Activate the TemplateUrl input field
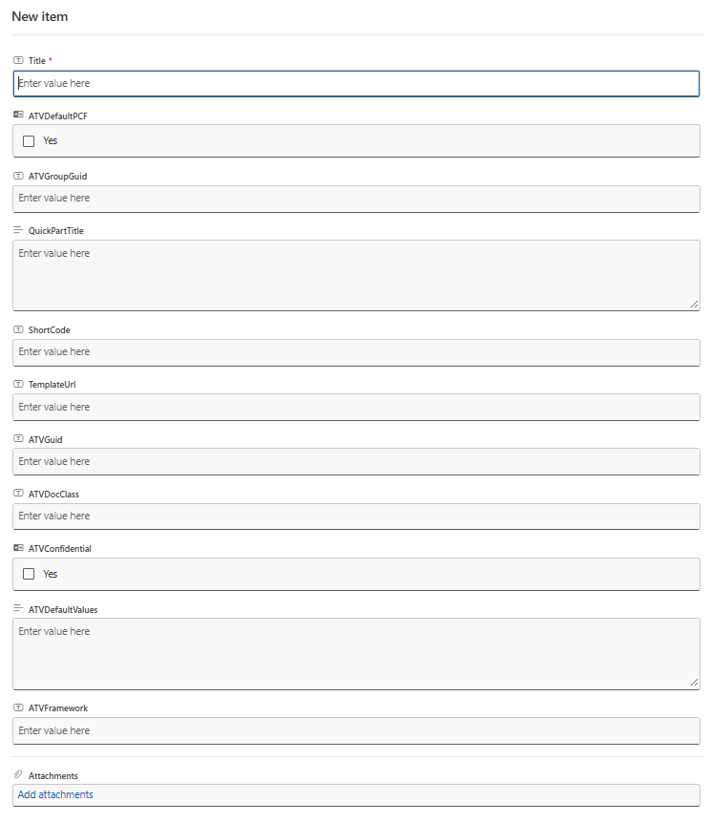 [x=356, y=407]
